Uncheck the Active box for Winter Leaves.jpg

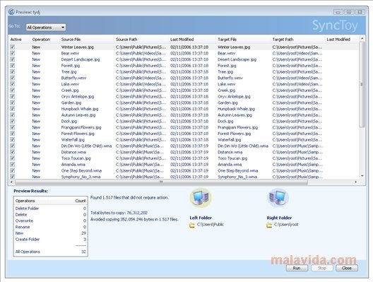coord(13,47)
